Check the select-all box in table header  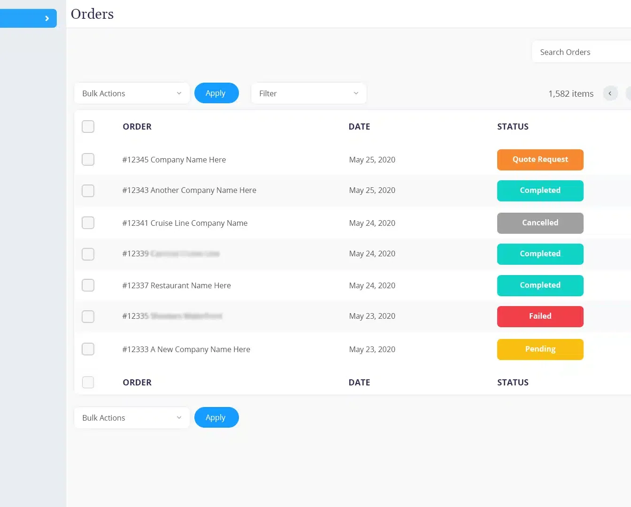click(88, 127)
